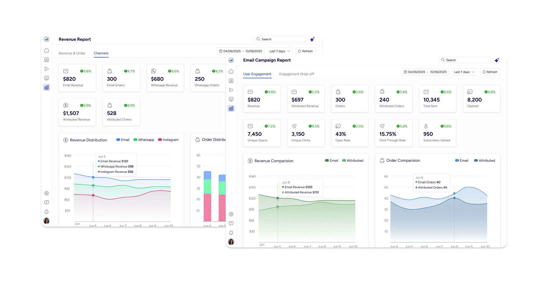Toggle Attributed series in Order Comparision legend
Image resolution: width=548 pixels, height=289 pixels.
[x=484, y=161]
